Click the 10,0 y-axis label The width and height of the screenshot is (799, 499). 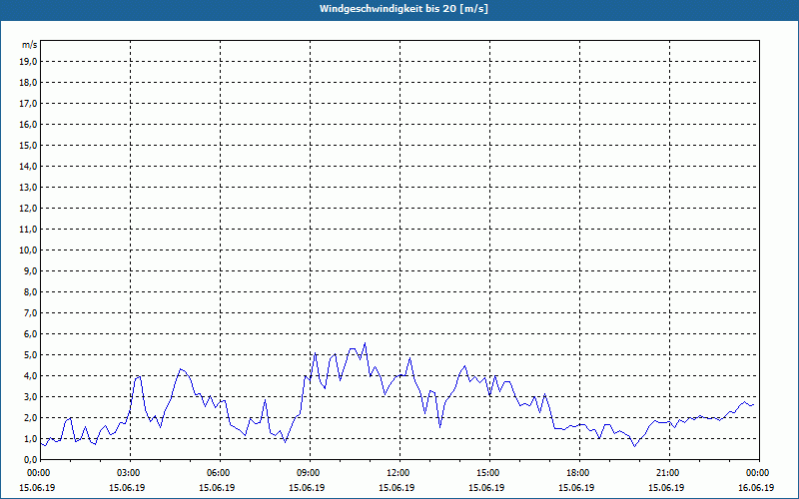click(29, 250)
